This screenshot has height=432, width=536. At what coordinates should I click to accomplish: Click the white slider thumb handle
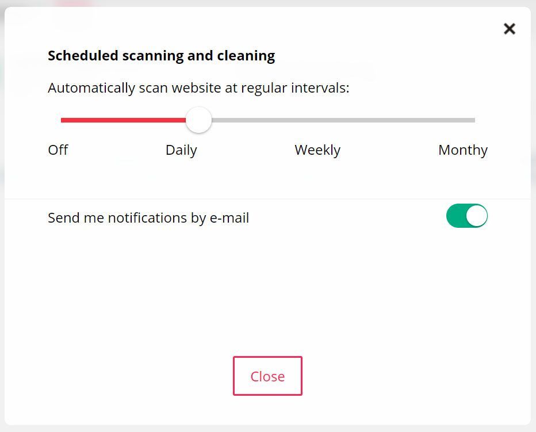[x=199, y=120]
